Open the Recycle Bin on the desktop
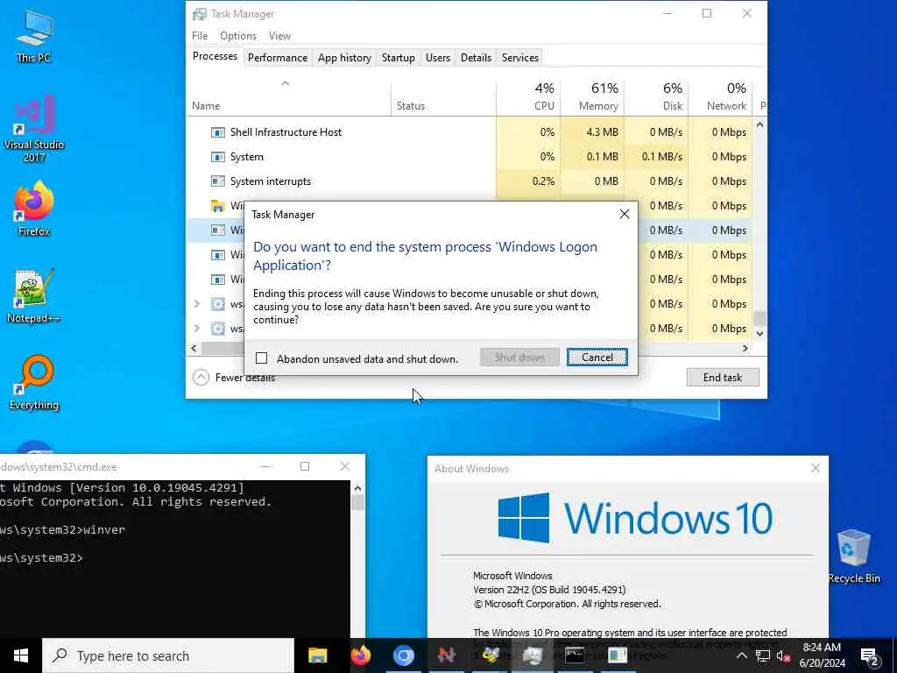 click(x=853, y=556)
